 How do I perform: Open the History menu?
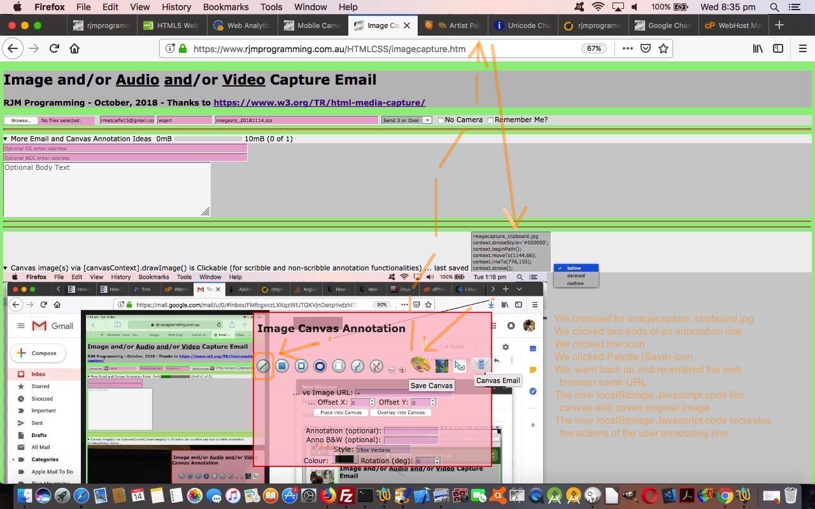pos(176,7)
